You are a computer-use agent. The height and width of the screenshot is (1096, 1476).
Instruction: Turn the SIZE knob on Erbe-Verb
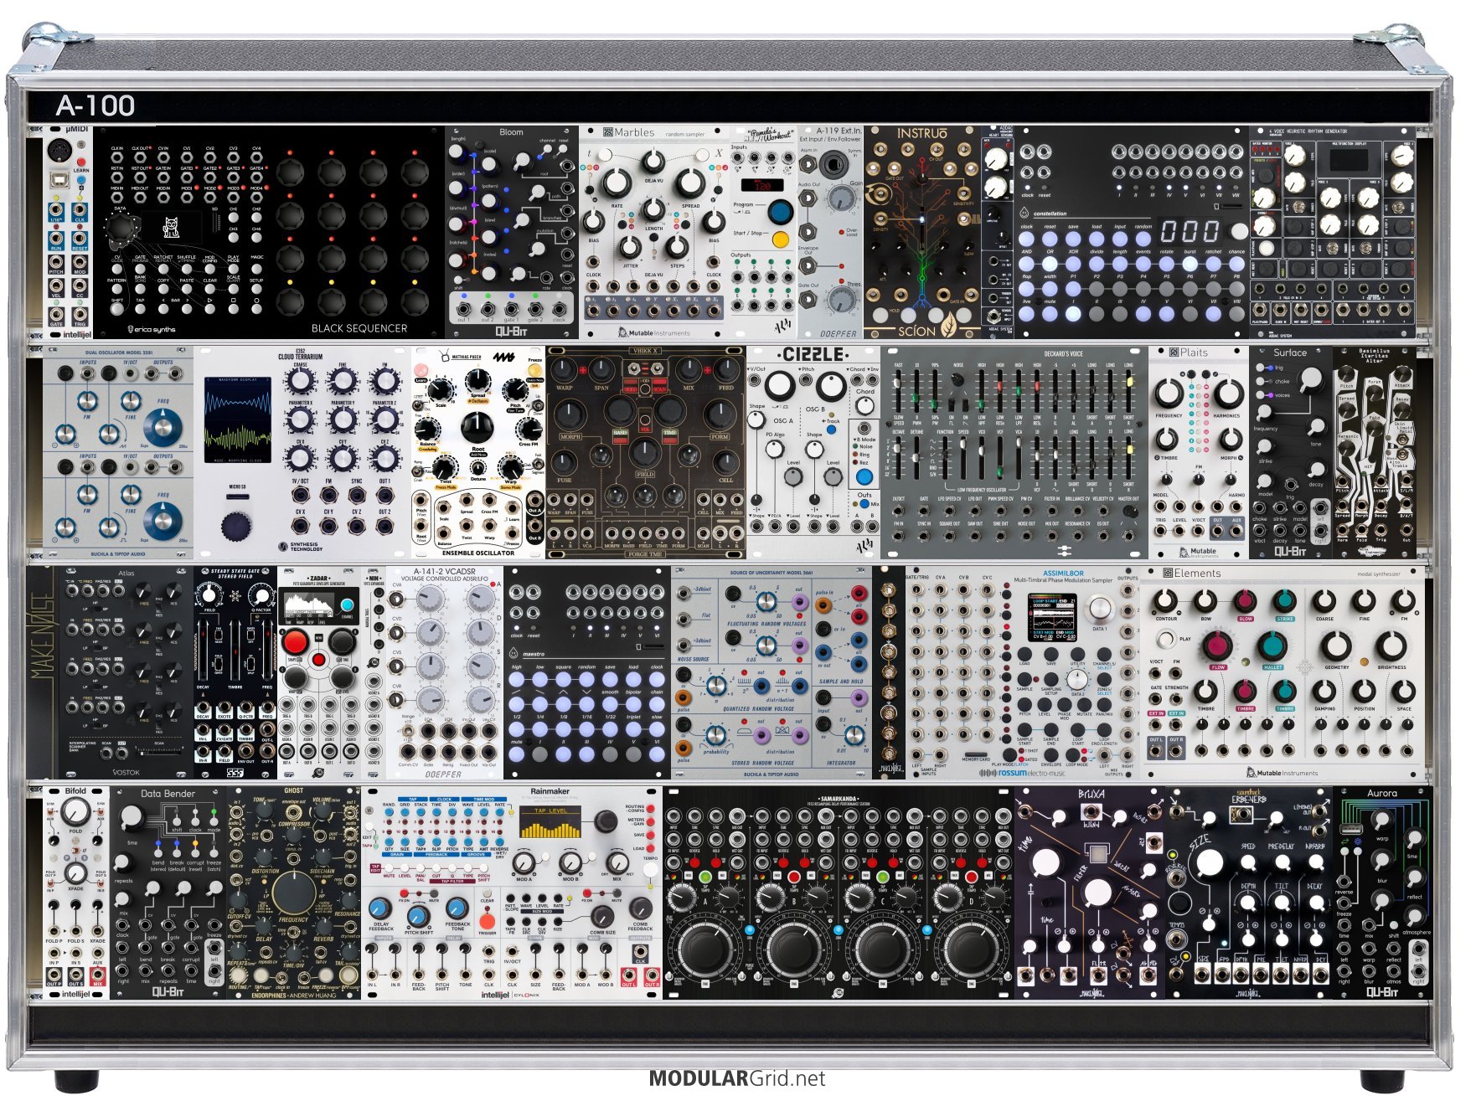pos(1209,863)
